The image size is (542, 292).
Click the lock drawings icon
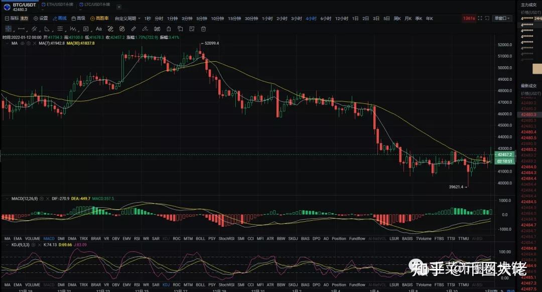point(169,29)
